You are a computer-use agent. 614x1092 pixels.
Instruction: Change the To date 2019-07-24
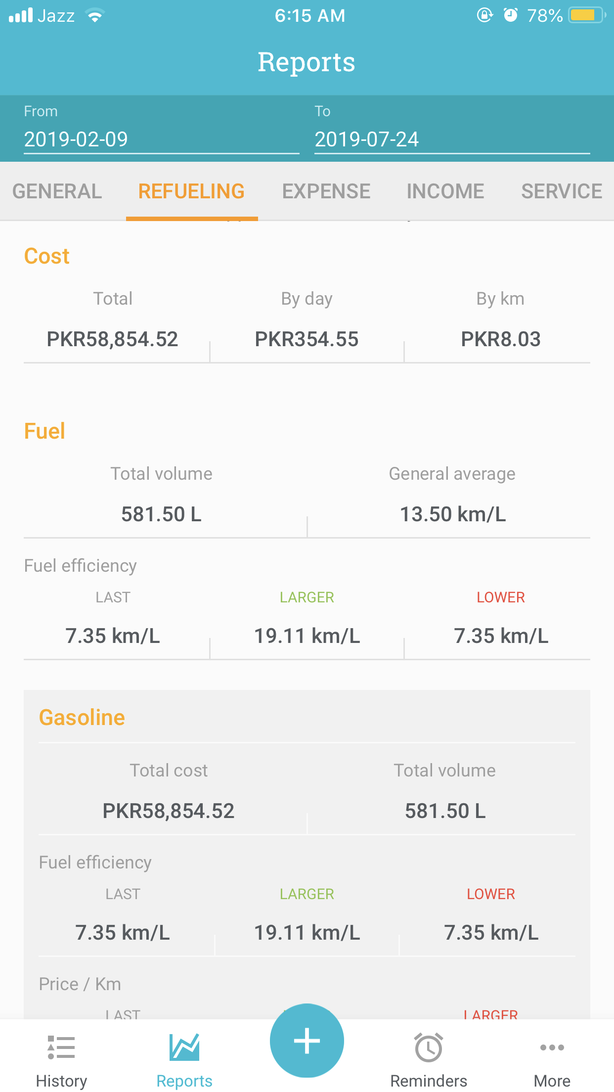click(x=452, y=139)
